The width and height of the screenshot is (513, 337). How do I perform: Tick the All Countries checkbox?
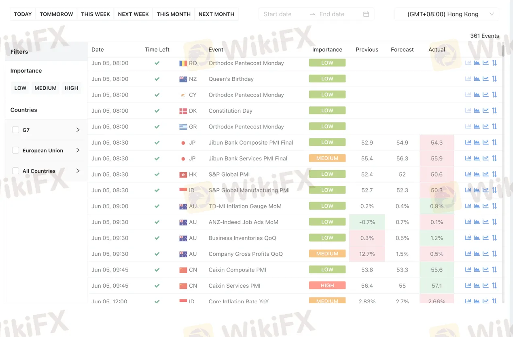(16, 171)
